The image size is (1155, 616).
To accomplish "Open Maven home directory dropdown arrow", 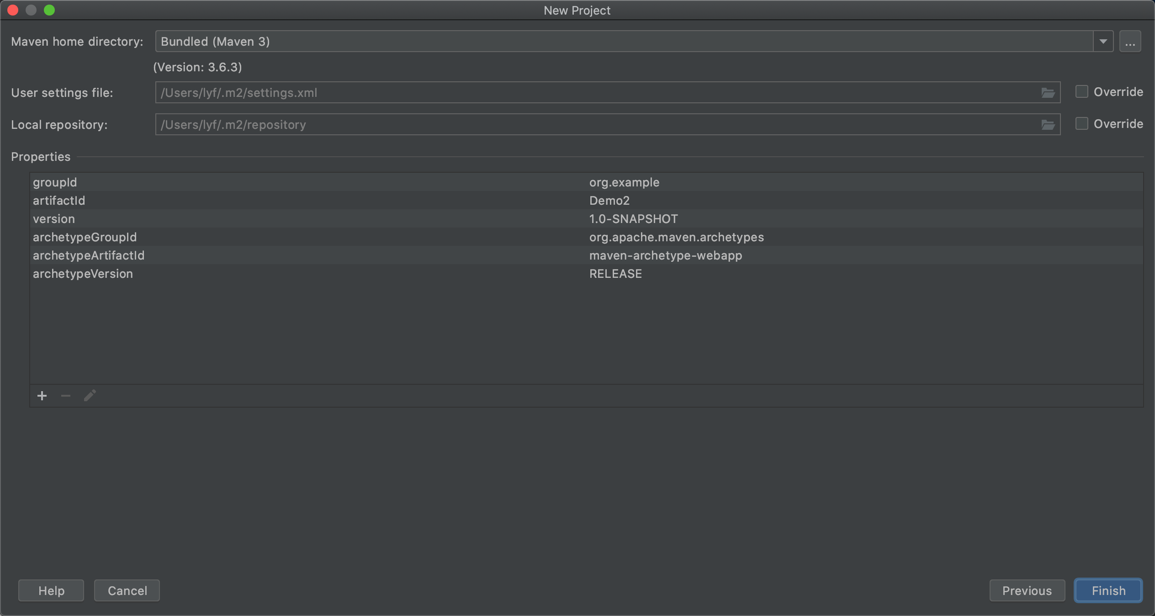I will pos(1103,42).
